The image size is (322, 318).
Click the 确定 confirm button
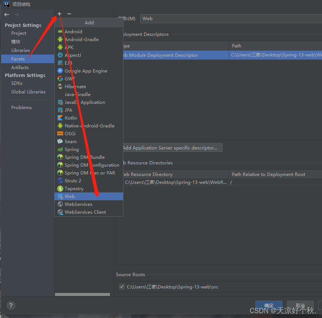coord(269,305)
